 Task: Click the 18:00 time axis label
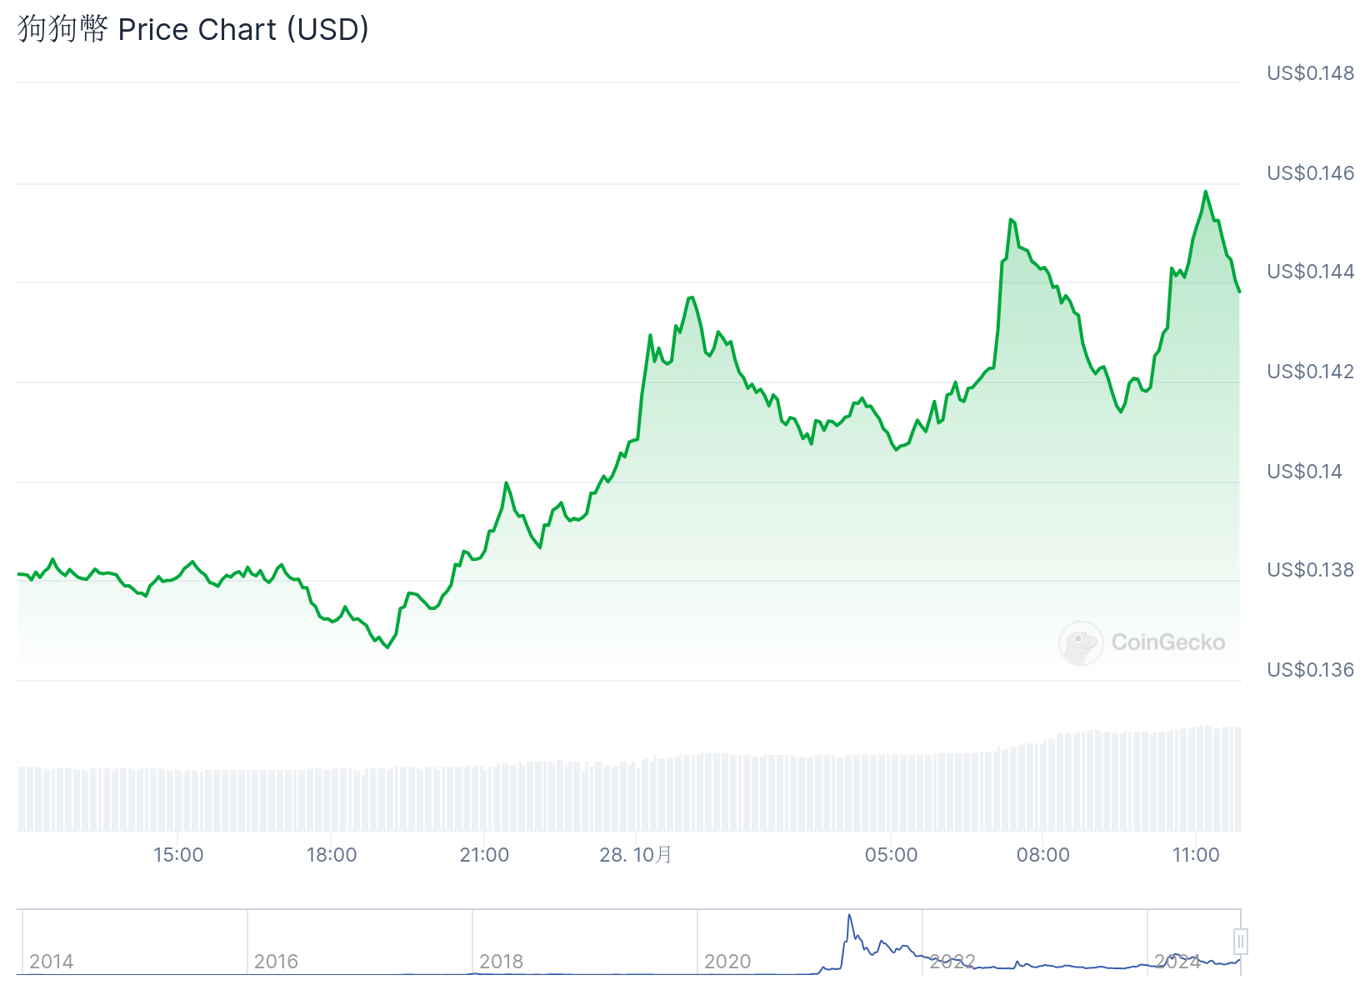click(x=332, y=855)
